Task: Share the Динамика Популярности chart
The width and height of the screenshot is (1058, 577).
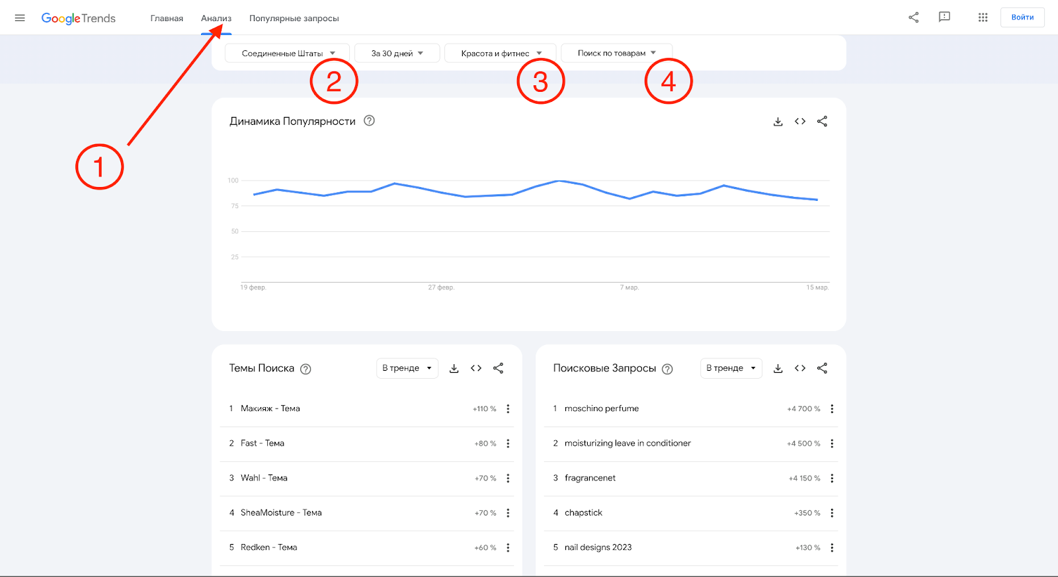Action: coord(822,122)
